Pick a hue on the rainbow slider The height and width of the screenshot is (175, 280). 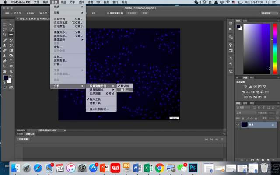[x=275, y=49]
